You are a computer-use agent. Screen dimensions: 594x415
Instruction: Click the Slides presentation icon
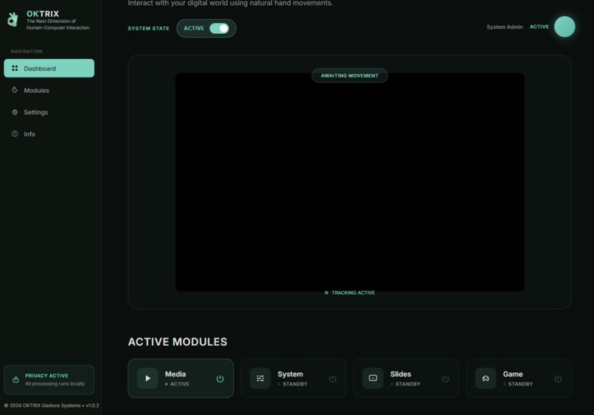coord(373,378)
